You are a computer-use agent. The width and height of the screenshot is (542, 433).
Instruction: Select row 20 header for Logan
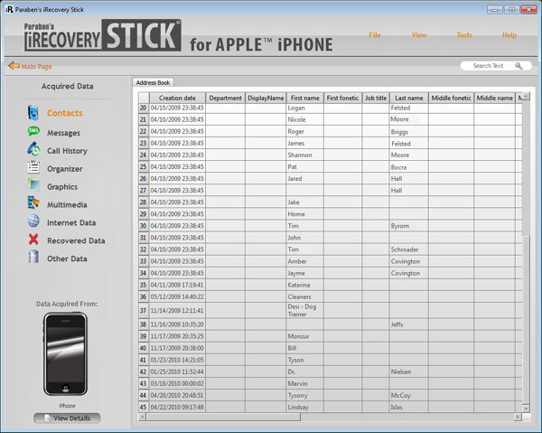point(143,108)
